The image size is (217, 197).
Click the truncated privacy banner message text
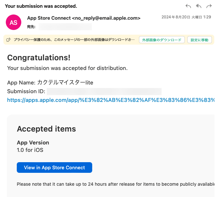pyautogui.click(x=74, y=40)
